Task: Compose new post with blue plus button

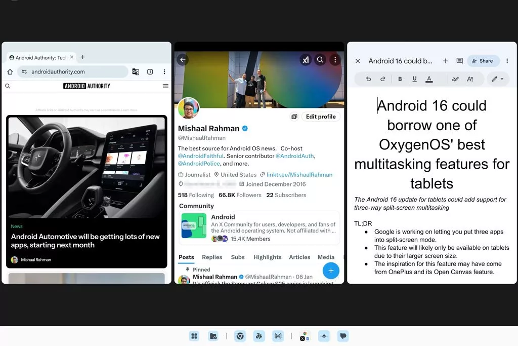Action: [x=331, y=271]
